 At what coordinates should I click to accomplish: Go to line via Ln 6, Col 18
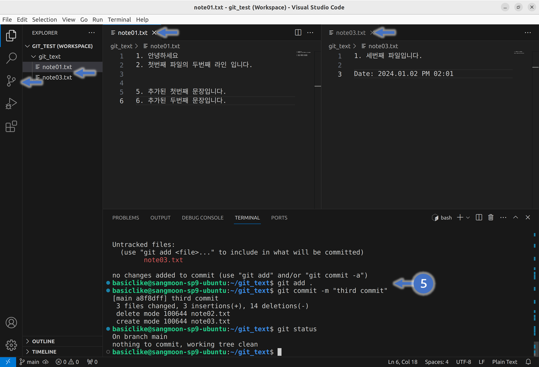pos(403,362)
